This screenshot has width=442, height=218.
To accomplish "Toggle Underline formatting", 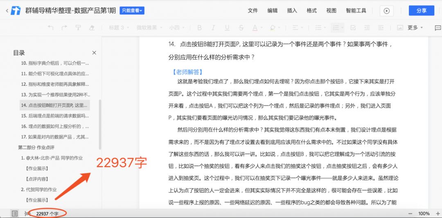I will tap(227, 27).
